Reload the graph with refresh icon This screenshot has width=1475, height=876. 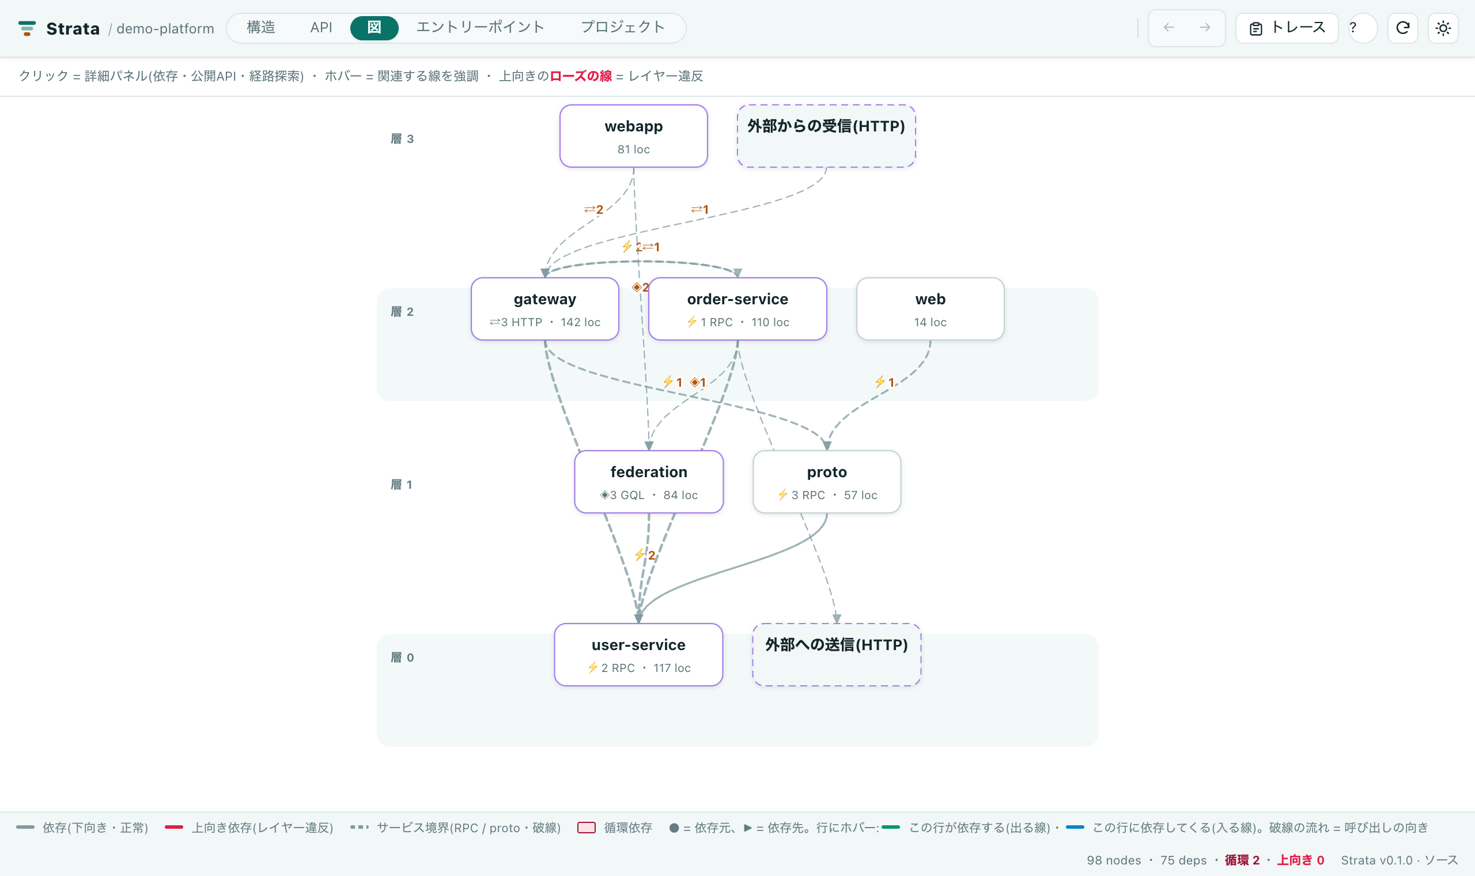point(1402,28)
